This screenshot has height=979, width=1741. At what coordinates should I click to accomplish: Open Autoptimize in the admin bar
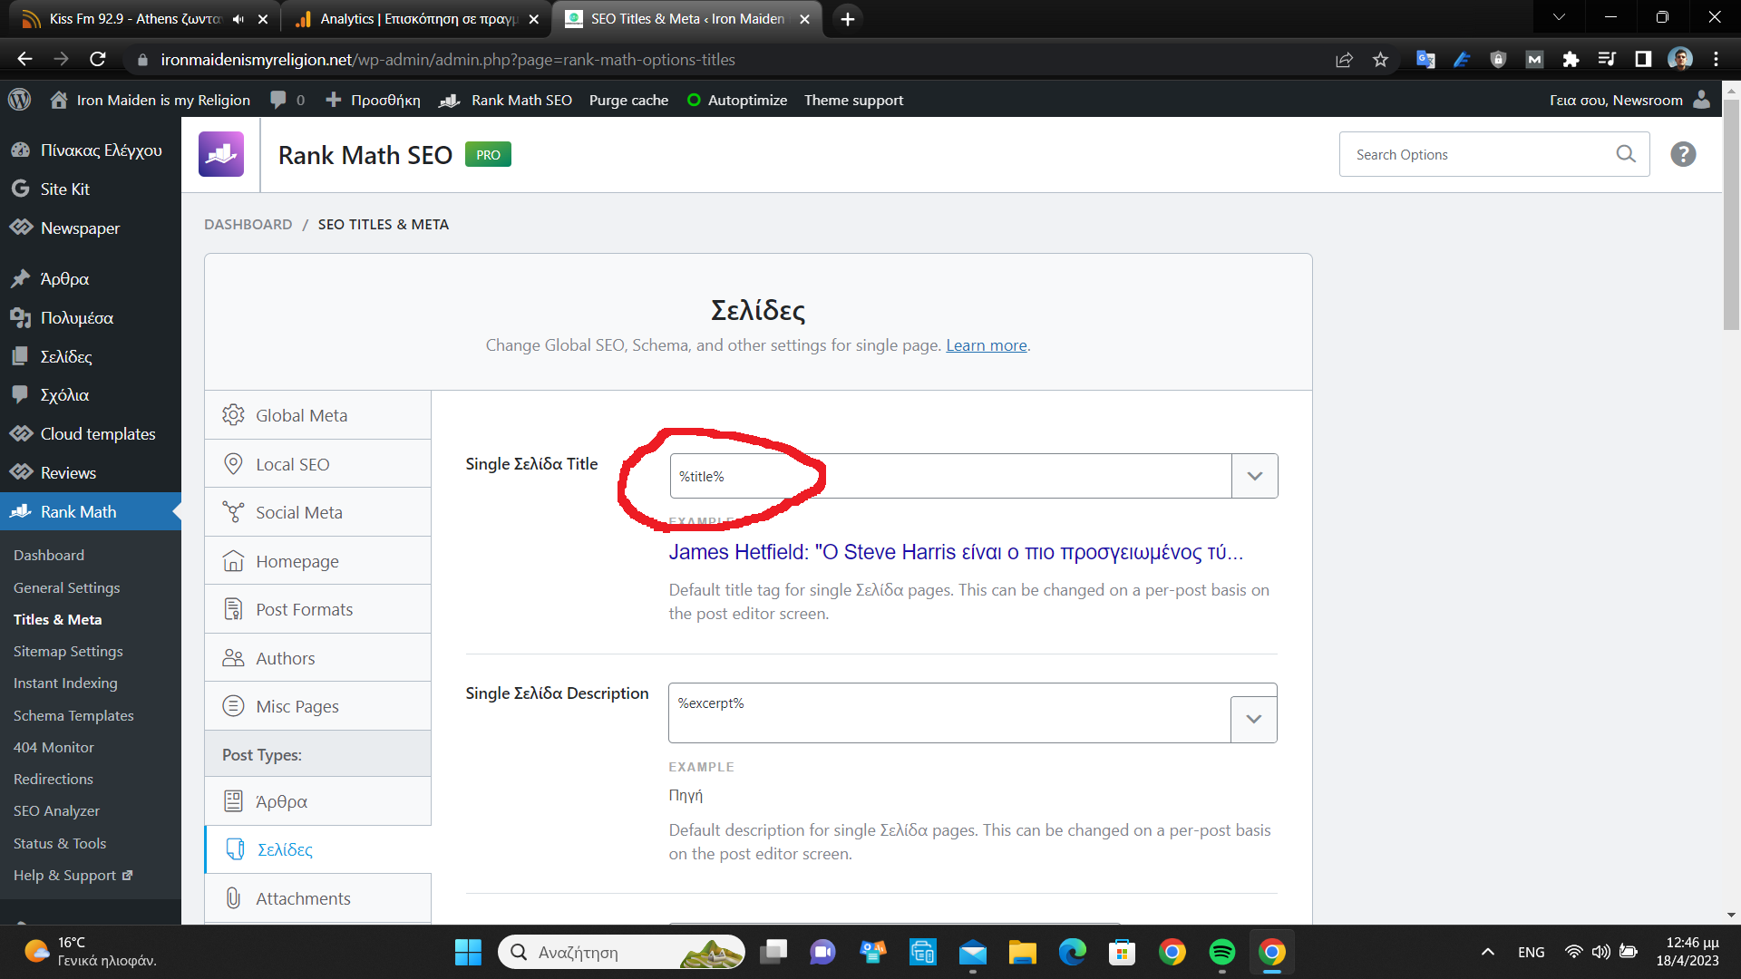736,100
